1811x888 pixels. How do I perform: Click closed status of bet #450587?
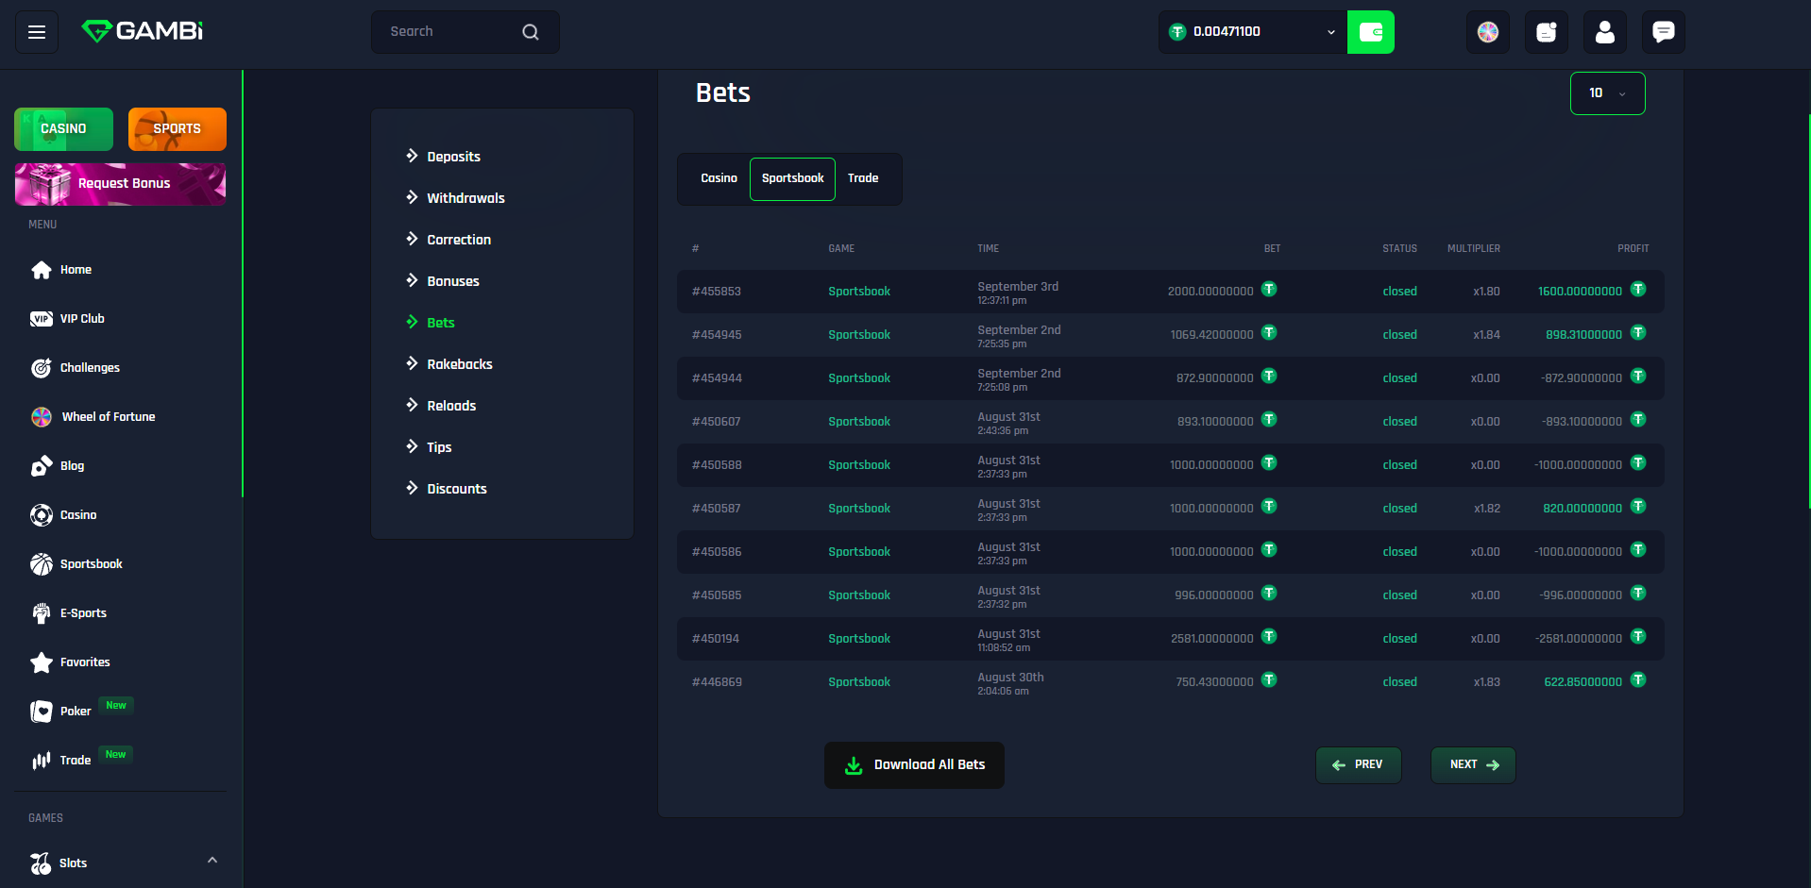[1399, 509]
